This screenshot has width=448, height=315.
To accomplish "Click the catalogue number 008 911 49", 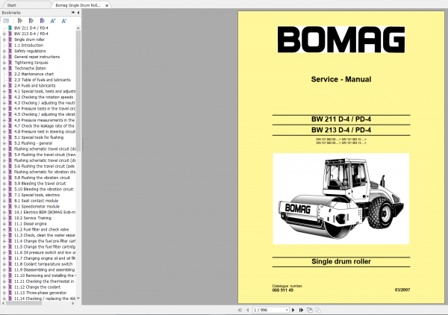I will click(x=282, y=290).
